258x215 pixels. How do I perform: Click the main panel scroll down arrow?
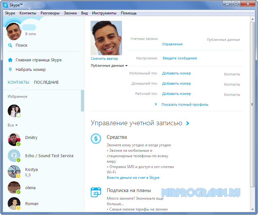click(x=253, y=210)
